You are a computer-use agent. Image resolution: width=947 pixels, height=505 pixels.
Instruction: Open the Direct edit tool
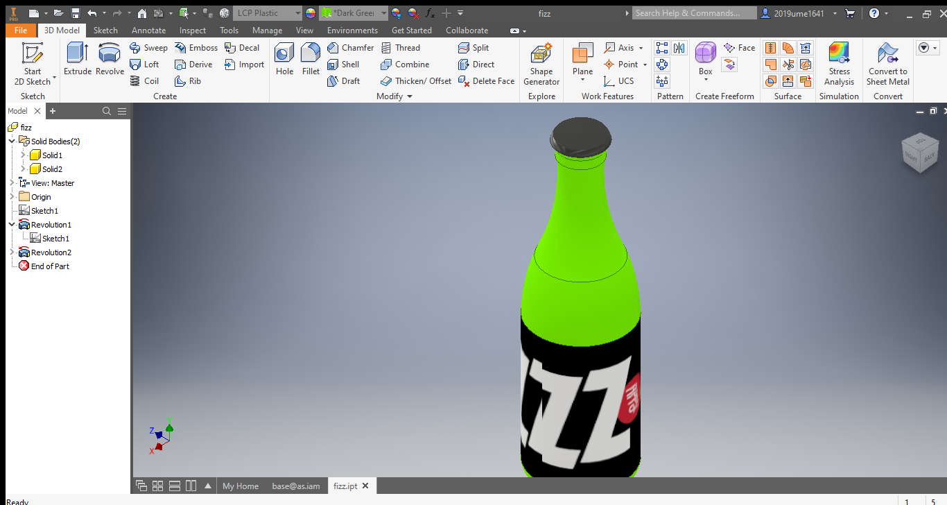click(476, 65)
